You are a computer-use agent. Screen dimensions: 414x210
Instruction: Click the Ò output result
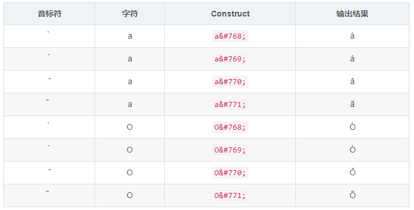pyautogui.click(x=352, y=126)
